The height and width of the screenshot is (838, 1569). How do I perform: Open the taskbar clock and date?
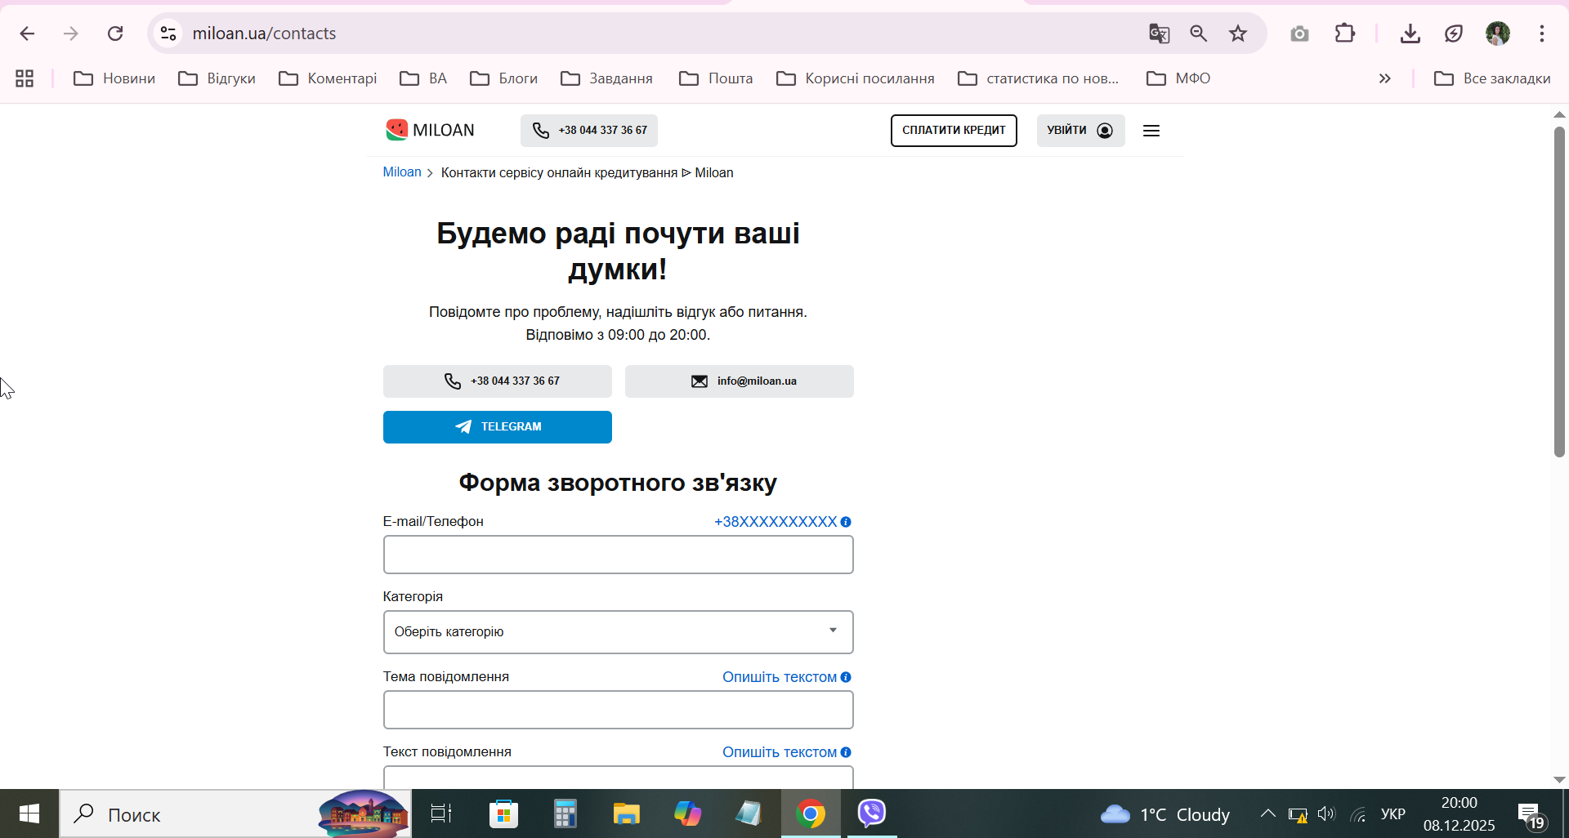pyautogui.click(x=1459, y=813)
